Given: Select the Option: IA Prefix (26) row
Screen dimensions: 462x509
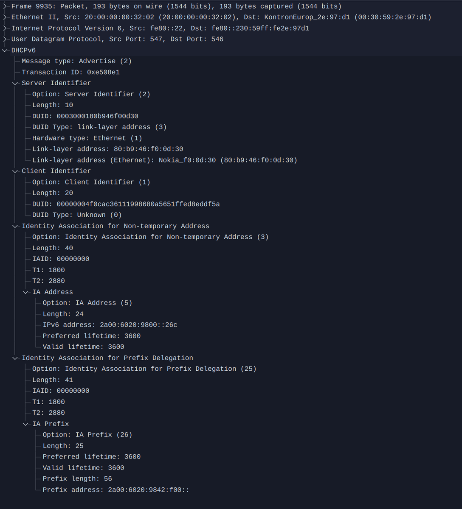Looking at the screenshot, I should (x=87, y=435).
